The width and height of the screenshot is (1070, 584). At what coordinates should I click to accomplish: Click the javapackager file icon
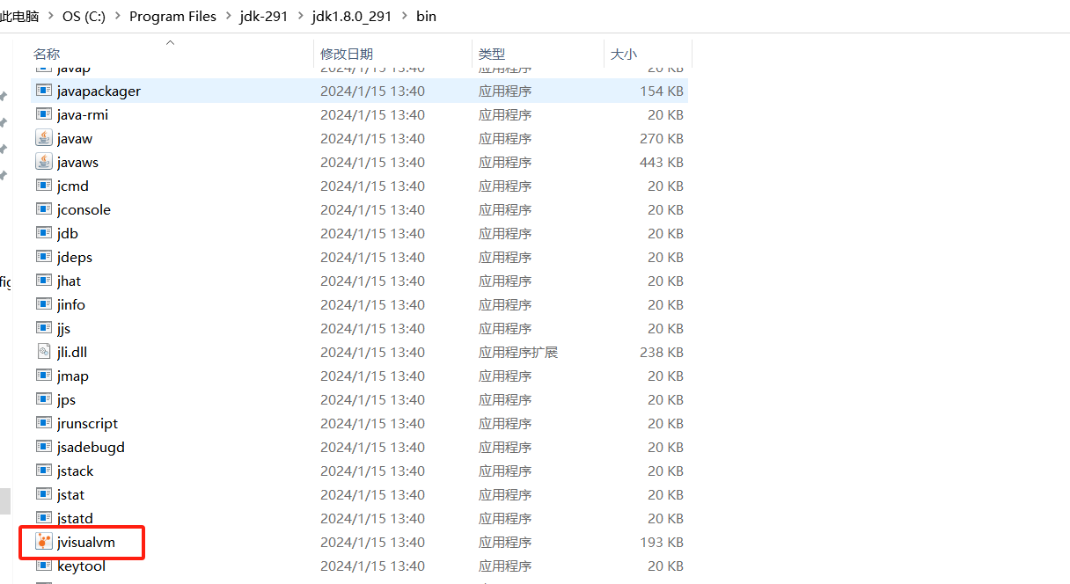click(44, 91)
